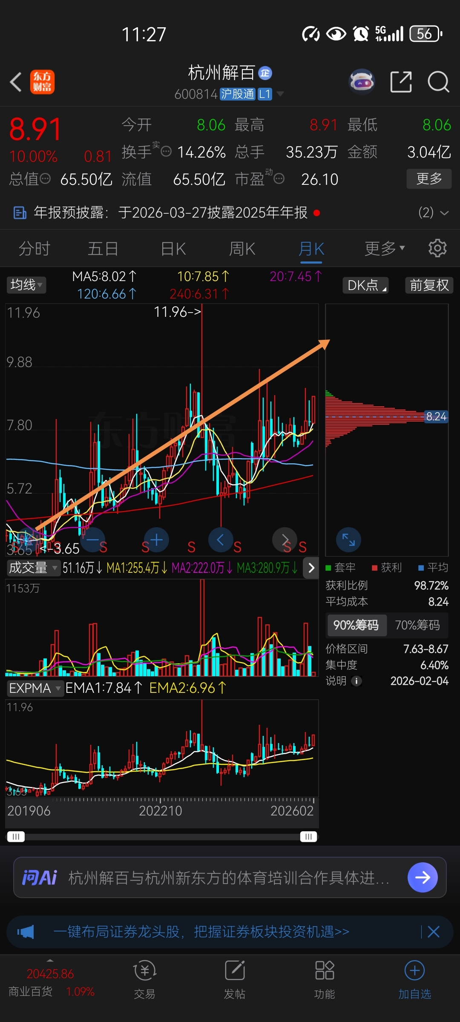Tap right handle of chart range slider
The width and height of the screenshot is (460, 1022).
(308, 836)
